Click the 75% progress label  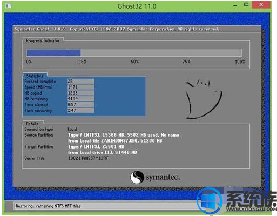point(186,62)
